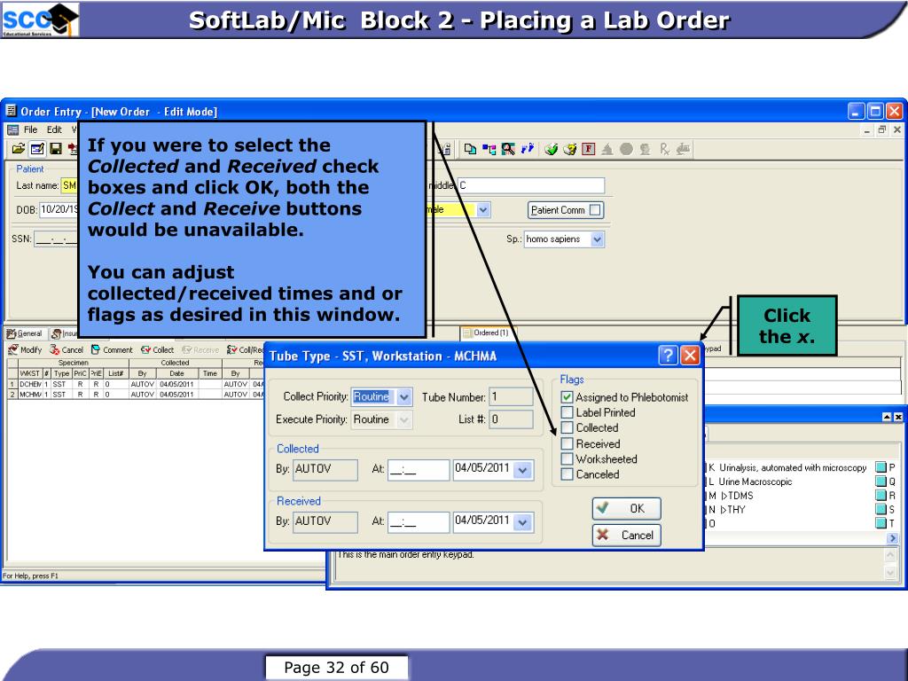This screenshot has height=681, width=908.
Task: Check the Received flag
Action: (567, 443)
